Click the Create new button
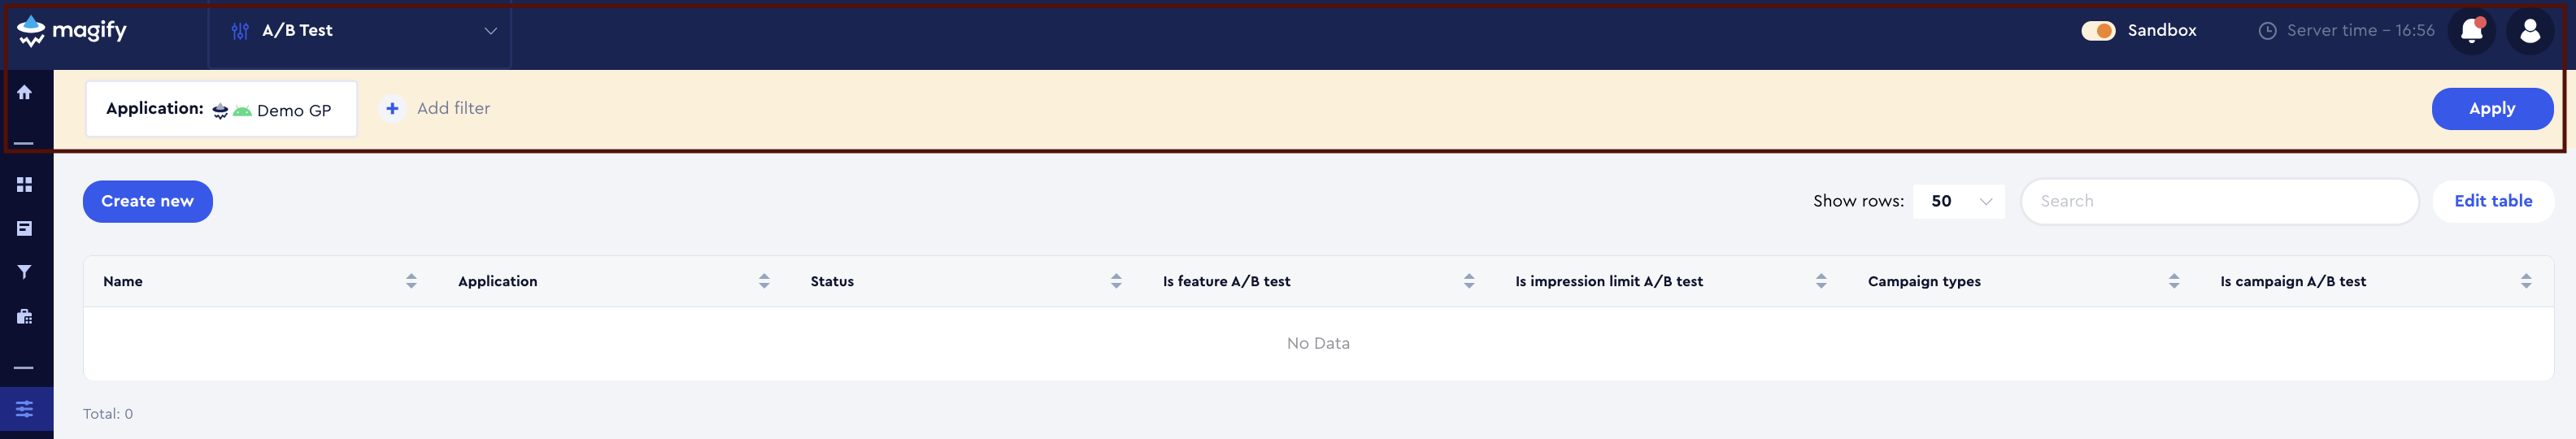 [147, 201]
